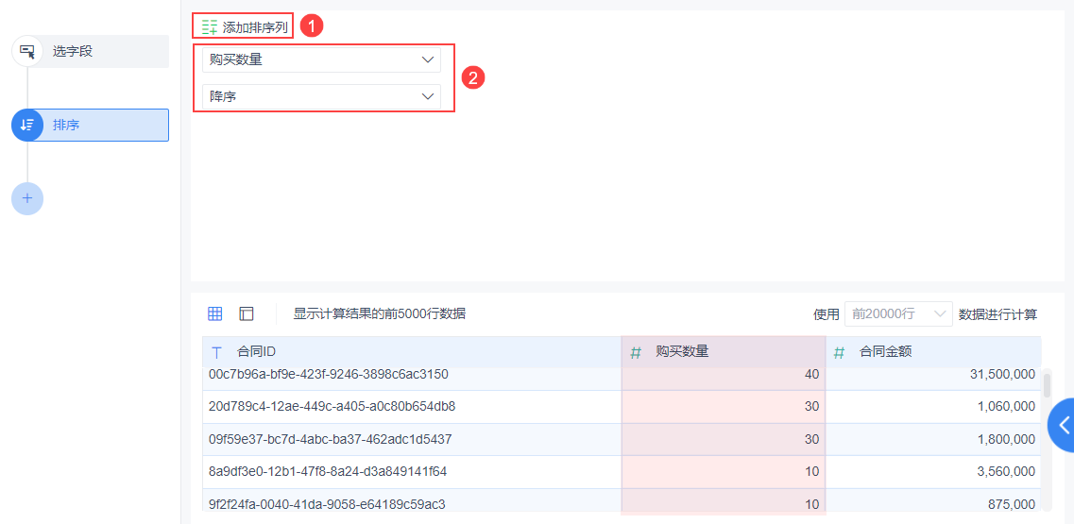Switch to field layout view icon
Viewport: 1074px width, 524px height.
tap(247, 313)
